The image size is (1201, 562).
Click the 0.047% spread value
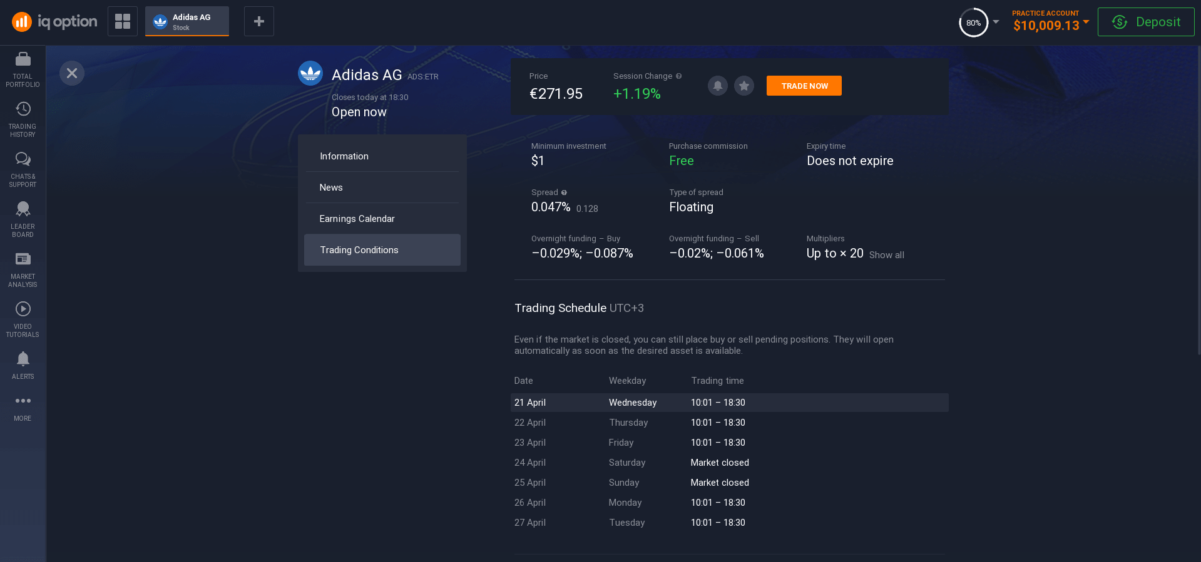tap(551, 207)
